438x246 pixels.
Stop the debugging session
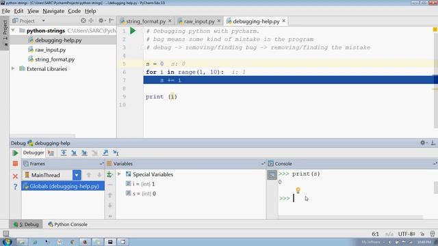(x=15, y=164)
